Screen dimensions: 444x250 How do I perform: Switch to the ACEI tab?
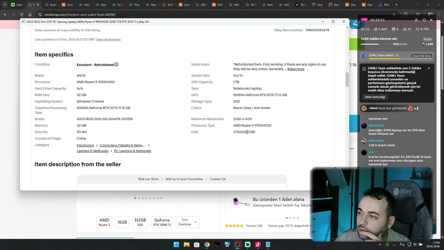coord(168,5)
